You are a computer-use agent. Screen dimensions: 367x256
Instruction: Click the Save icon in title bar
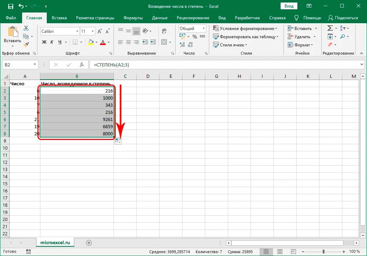pyautogui.click(x=11, y=6)
